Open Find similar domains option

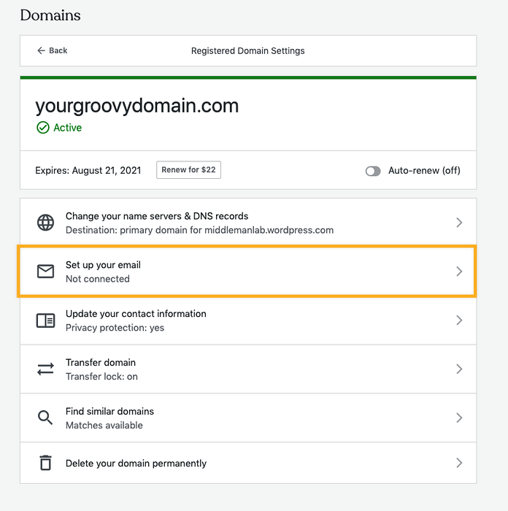coord(109,411)
